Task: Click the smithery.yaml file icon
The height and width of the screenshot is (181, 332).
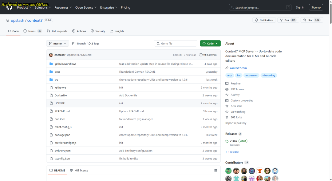Action: click(51, 151)
